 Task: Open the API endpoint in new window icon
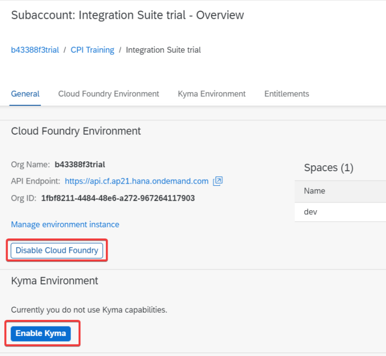tap(218, 181)
